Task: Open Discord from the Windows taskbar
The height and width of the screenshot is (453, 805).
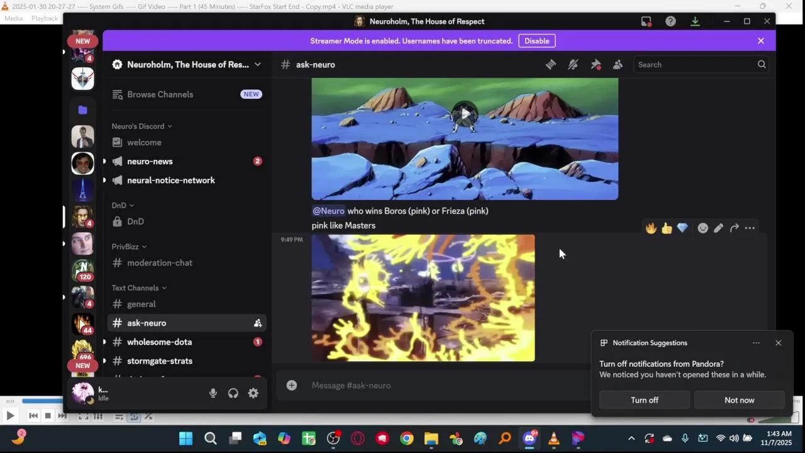Action: point(530,439)
